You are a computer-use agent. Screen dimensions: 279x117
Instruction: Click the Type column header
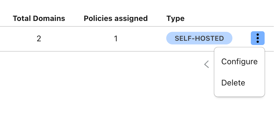click(175, 18)
